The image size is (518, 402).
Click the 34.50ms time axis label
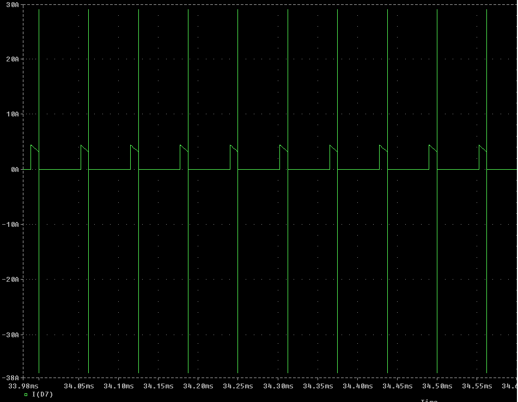pyautogui.click(x=437, y=386)
